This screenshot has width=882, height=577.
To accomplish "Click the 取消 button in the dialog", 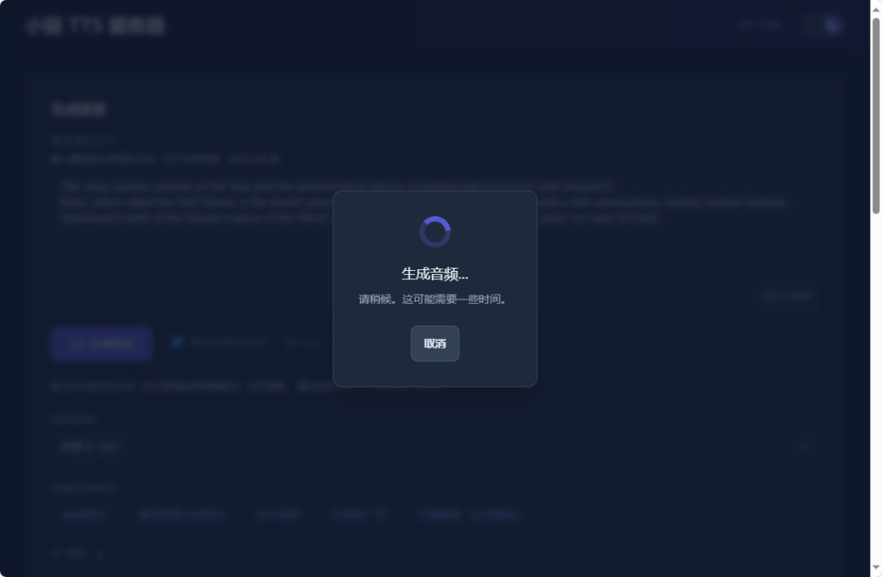I will 434,344.
